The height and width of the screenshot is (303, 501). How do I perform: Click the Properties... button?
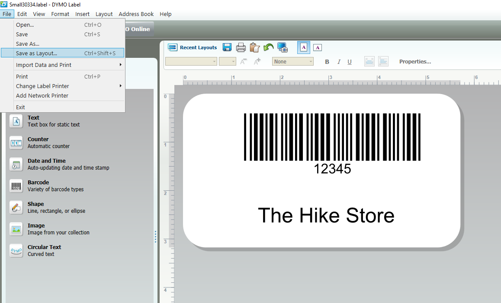point(415,62)
